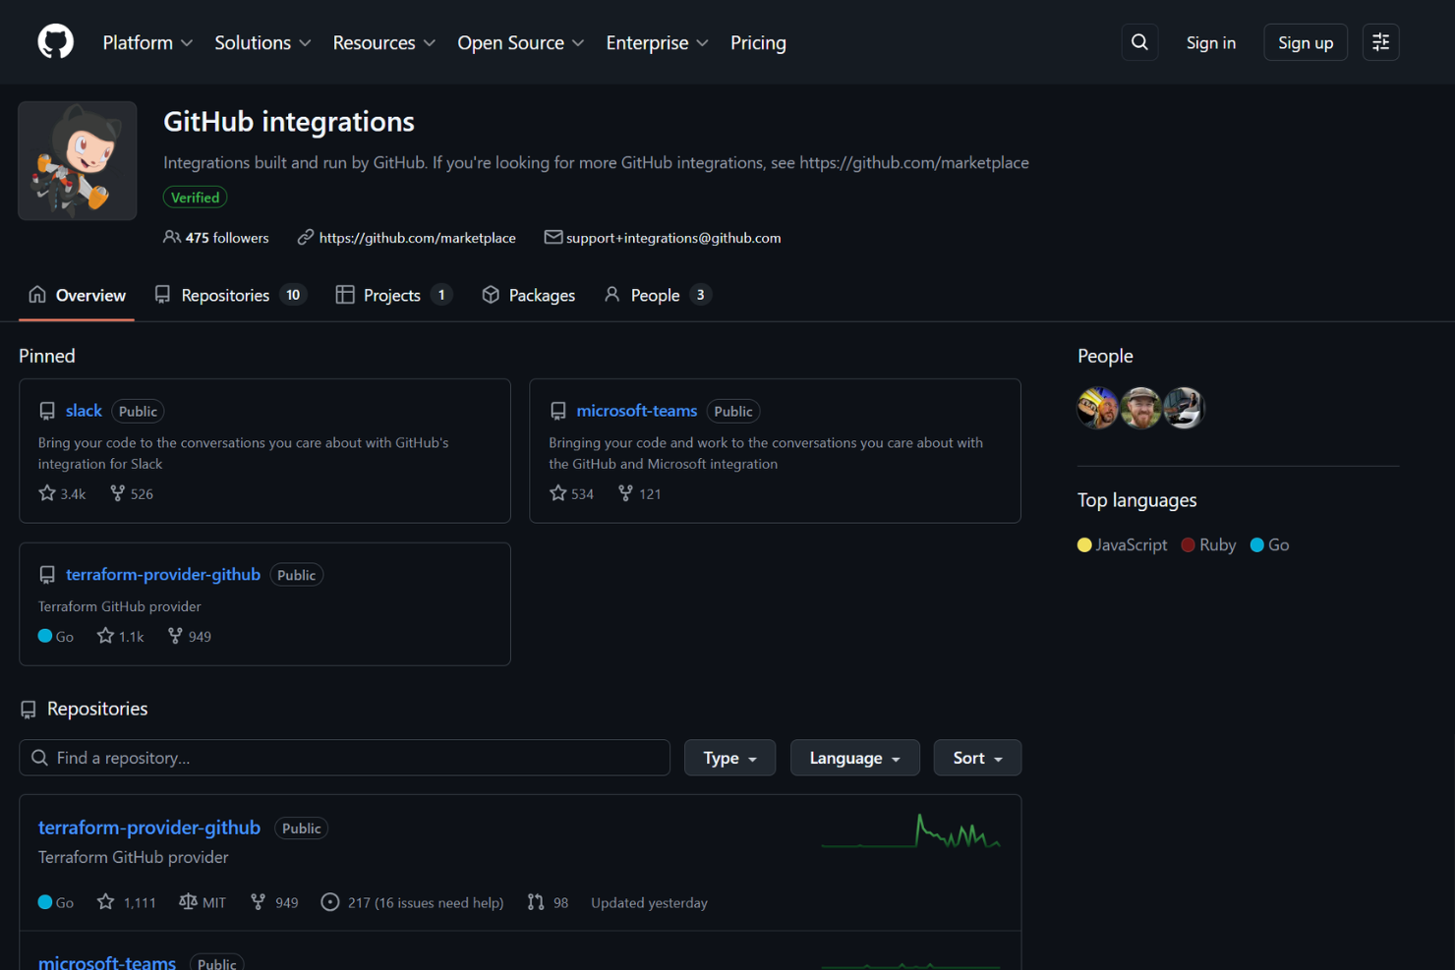1455x970 pixels.
Task: Click the magnifying glass in the Find a repository field
Action: point(39,757)
